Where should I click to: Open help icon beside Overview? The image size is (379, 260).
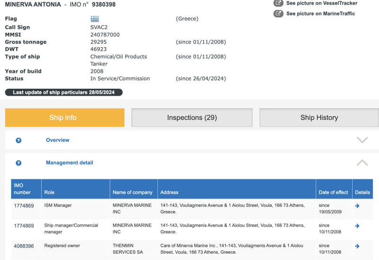pos(18,140)
